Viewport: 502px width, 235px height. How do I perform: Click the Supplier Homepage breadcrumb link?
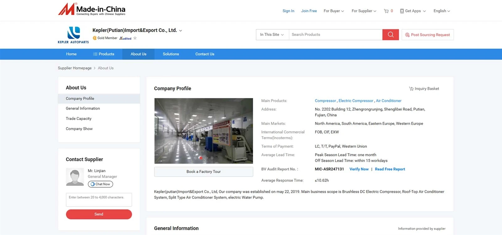(x=75, y=68)
